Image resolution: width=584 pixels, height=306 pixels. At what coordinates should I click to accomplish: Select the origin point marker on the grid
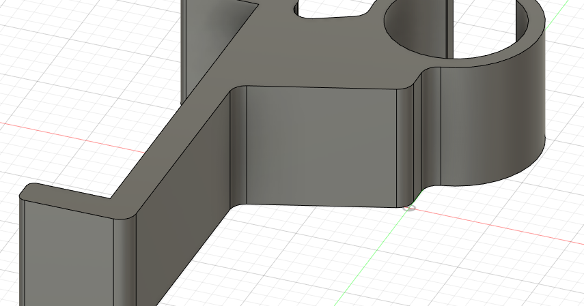409,209
